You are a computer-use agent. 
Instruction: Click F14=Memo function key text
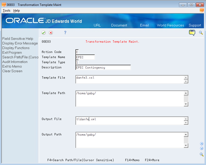(x=132, y=160)
